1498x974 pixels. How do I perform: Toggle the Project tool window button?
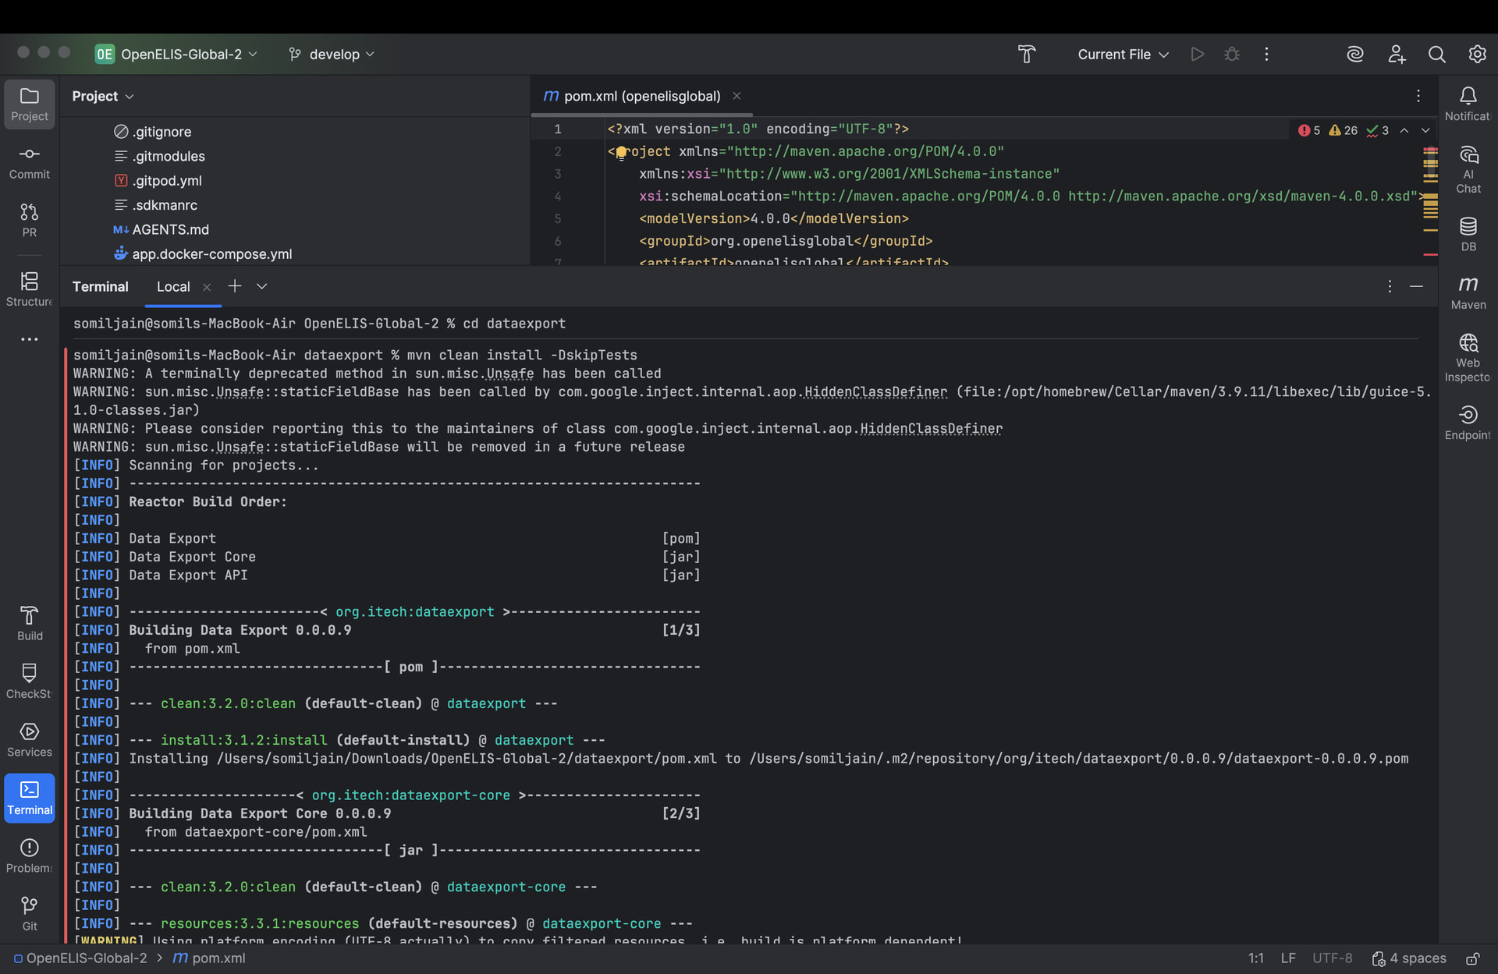[x=29, y=103]
